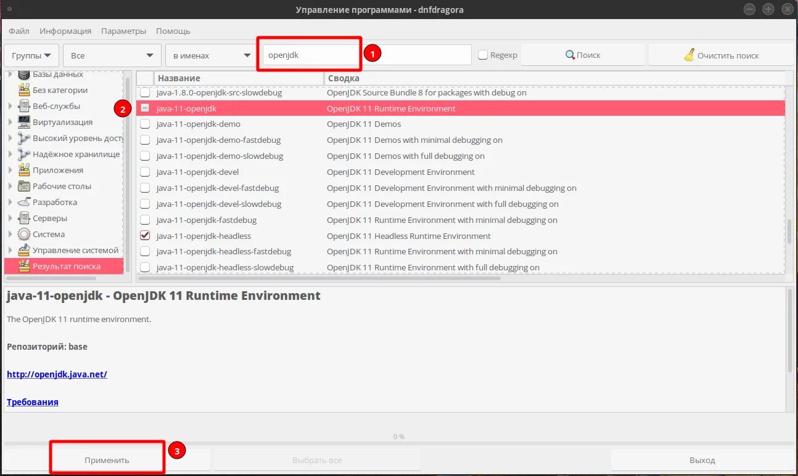Select the java-11-openjdk-devel-slowdebug row
This screenshot has width=798, height=476.
click(461, 204)
